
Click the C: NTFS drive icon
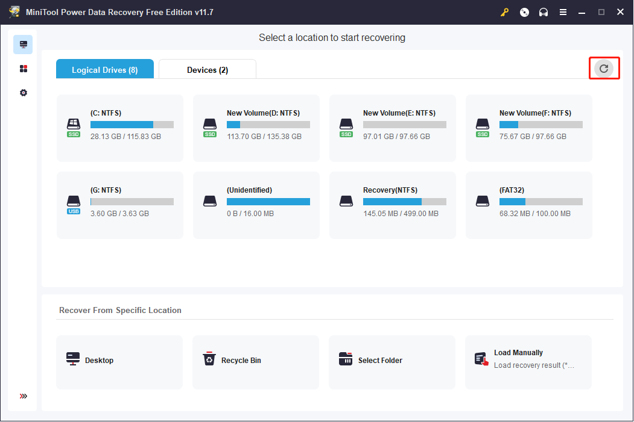[74, 128]
